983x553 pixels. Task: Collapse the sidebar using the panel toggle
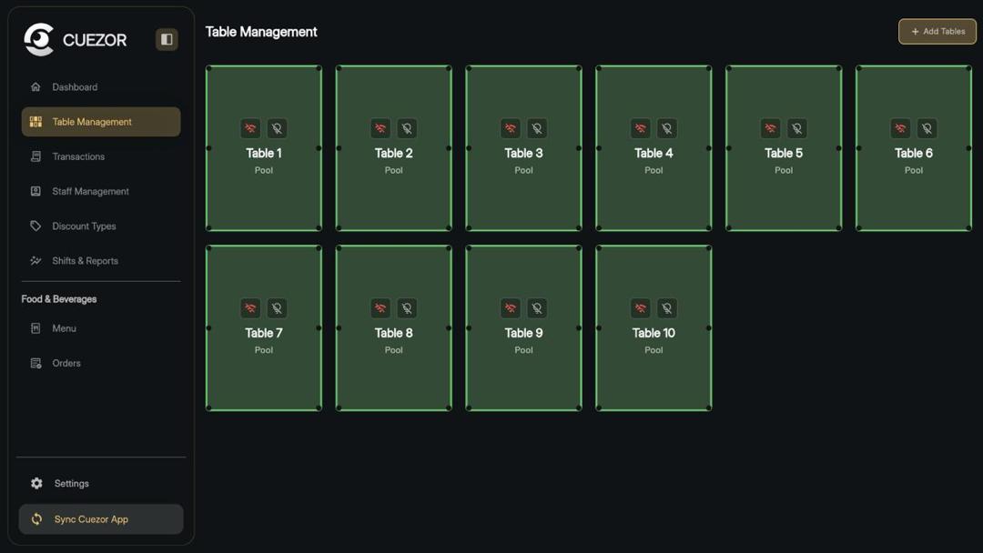coord(166,39)
